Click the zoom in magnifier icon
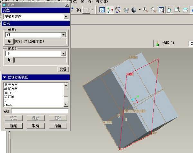 [x=145, y=10]
